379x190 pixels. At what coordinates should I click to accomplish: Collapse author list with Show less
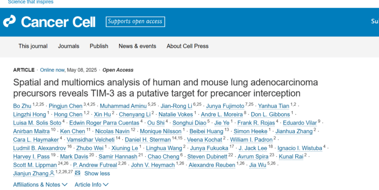(x=97, y=173)
